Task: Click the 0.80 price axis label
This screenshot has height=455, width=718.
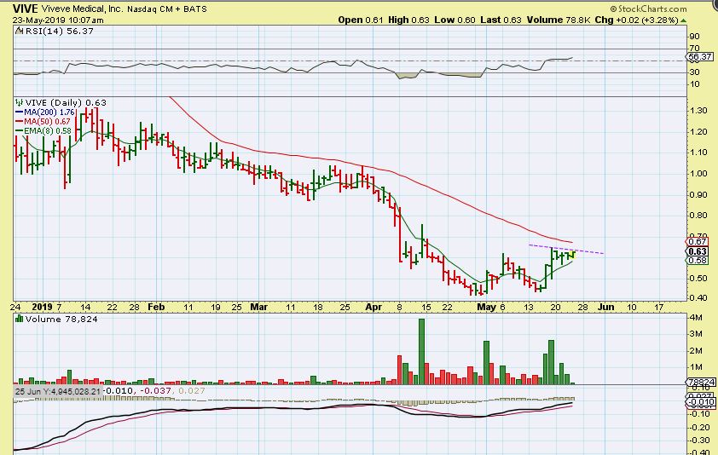Action: [x=698, y=215]
